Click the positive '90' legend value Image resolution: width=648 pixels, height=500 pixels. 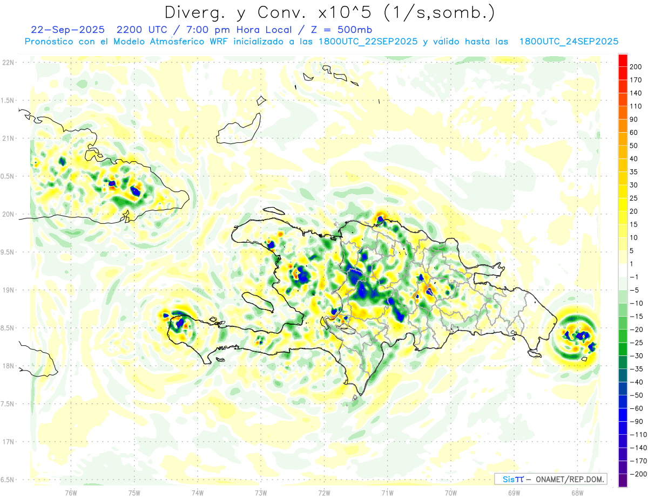point(634,119)
